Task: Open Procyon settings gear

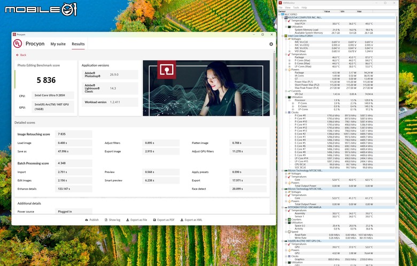Action: pyautogui.click(x=271, y=44)
